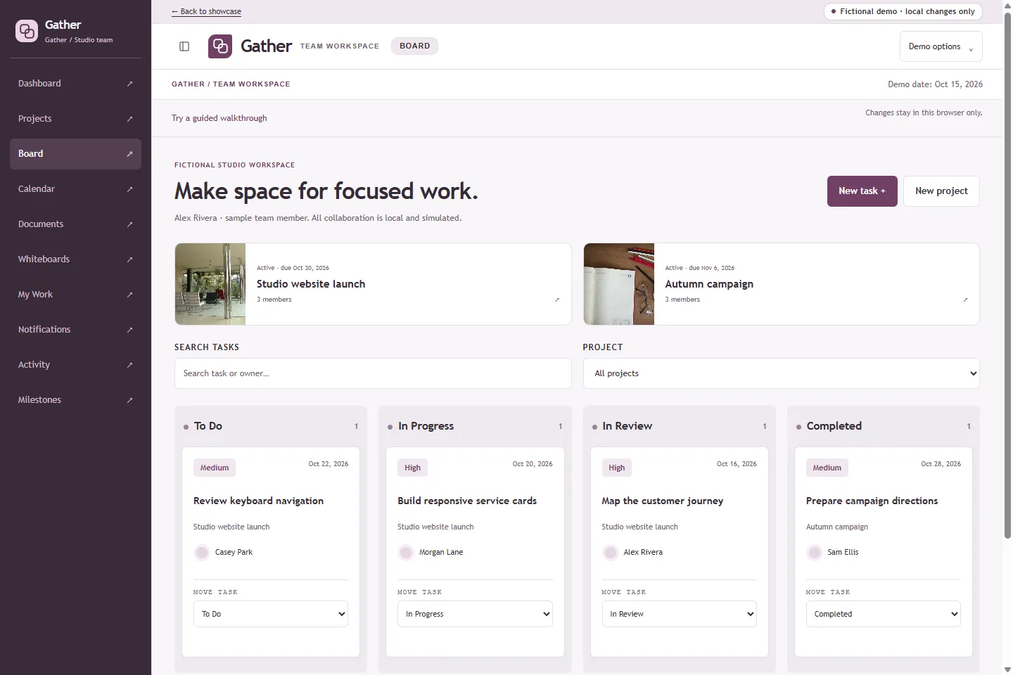1013x675 pixels.
Task: Click the page vertical scrollbar thumb
Action: [x=1007, y=276]
